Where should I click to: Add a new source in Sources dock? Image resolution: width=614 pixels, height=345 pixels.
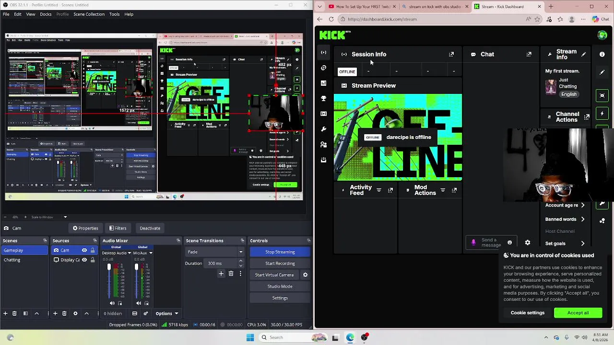[x=55, y=313]
